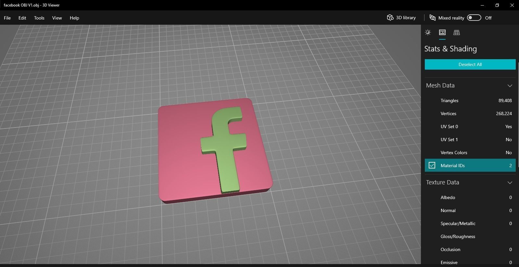The image size is (519, 267).
Task: Collapse the Texture Data section
Action: [x=510, y=183]
